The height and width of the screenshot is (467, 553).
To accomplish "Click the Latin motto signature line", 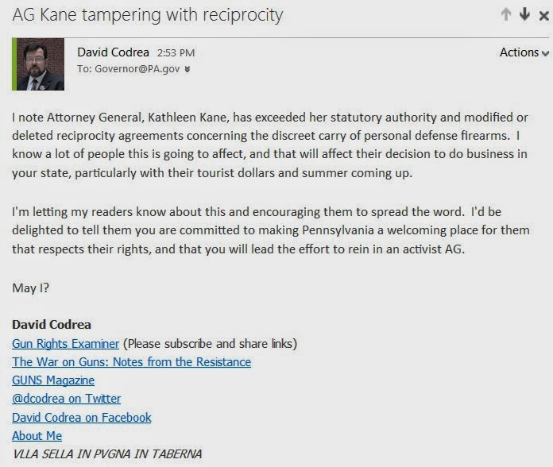I will tap(106, 454).
